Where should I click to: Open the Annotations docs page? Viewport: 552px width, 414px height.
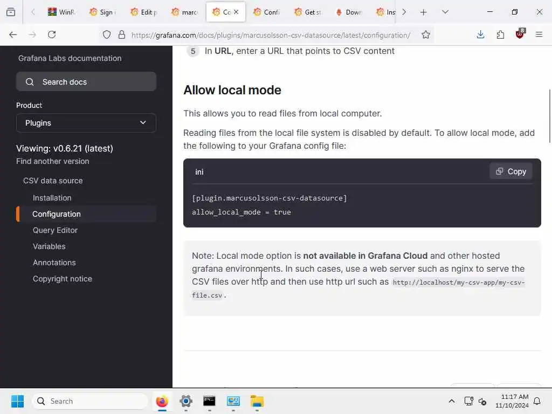54,263
